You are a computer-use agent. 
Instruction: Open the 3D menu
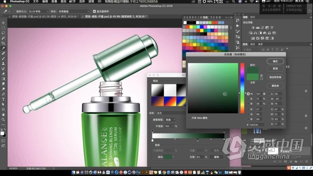click(99, 2)
